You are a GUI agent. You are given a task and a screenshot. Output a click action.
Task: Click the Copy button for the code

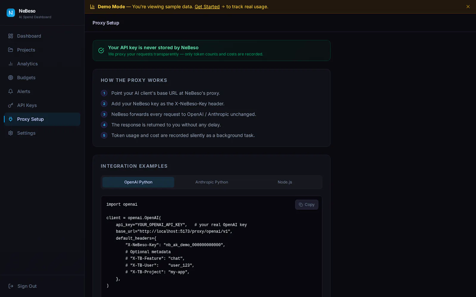click(307, 205)
